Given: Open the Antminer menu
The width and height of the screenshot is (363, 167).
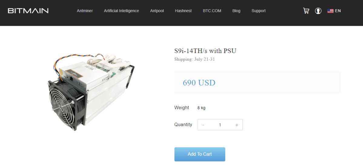Looking at the screenshot, I should tap(85, 11).
